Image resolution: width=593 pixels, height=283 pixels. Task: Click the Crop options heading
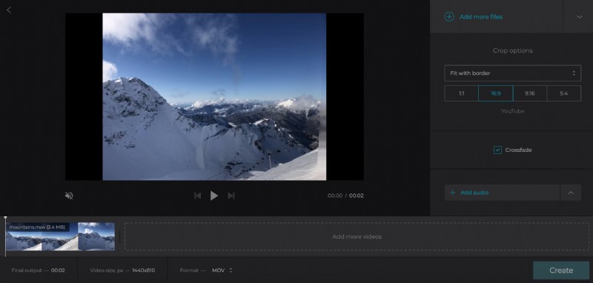512,50
